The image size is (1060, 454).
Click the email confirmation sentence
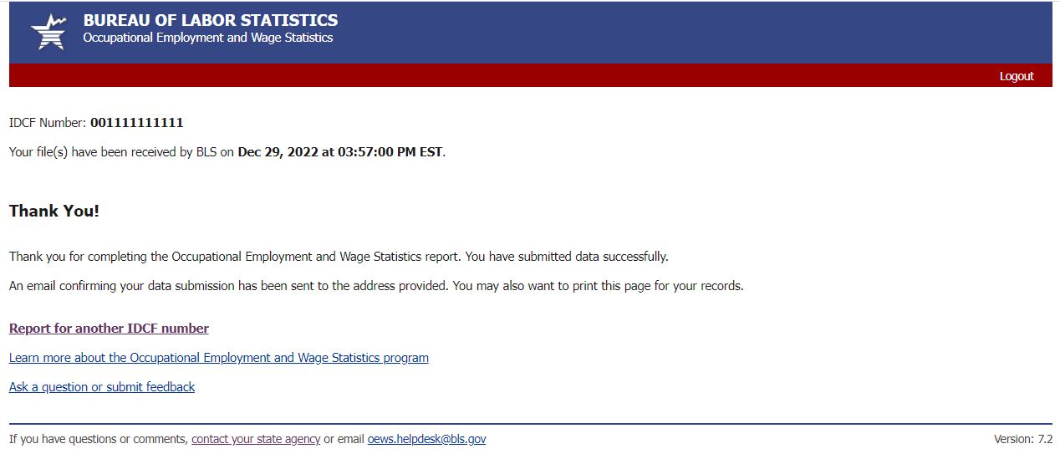[x=376, y=286]
